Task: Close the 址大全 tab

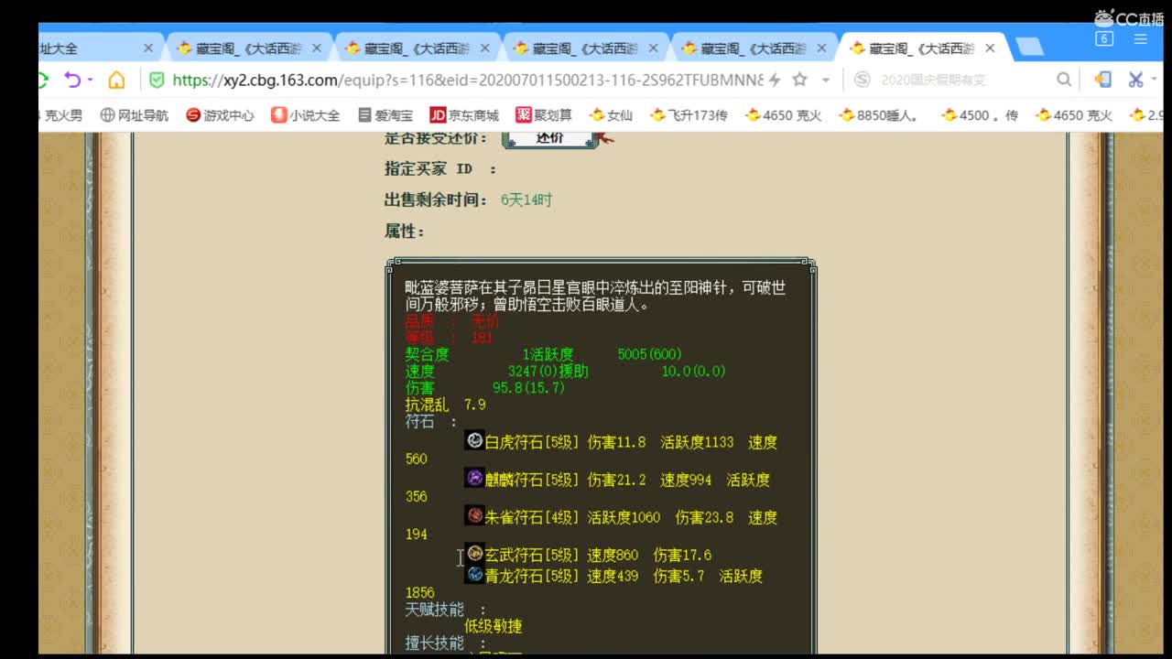Action: pyautogui.click(x=148, y=49)
